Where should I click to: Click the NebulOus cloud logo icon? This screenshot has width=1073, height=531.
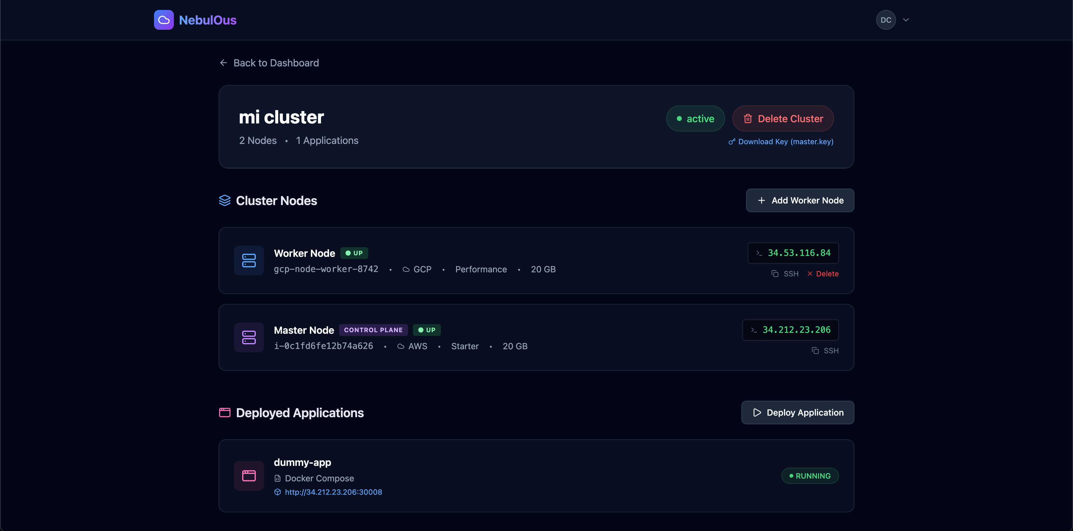point(164,20)
